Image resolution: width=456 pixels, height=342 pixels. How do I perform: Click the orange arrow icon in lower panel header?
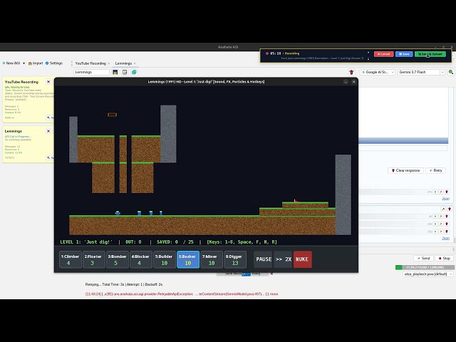coord(443,209)
